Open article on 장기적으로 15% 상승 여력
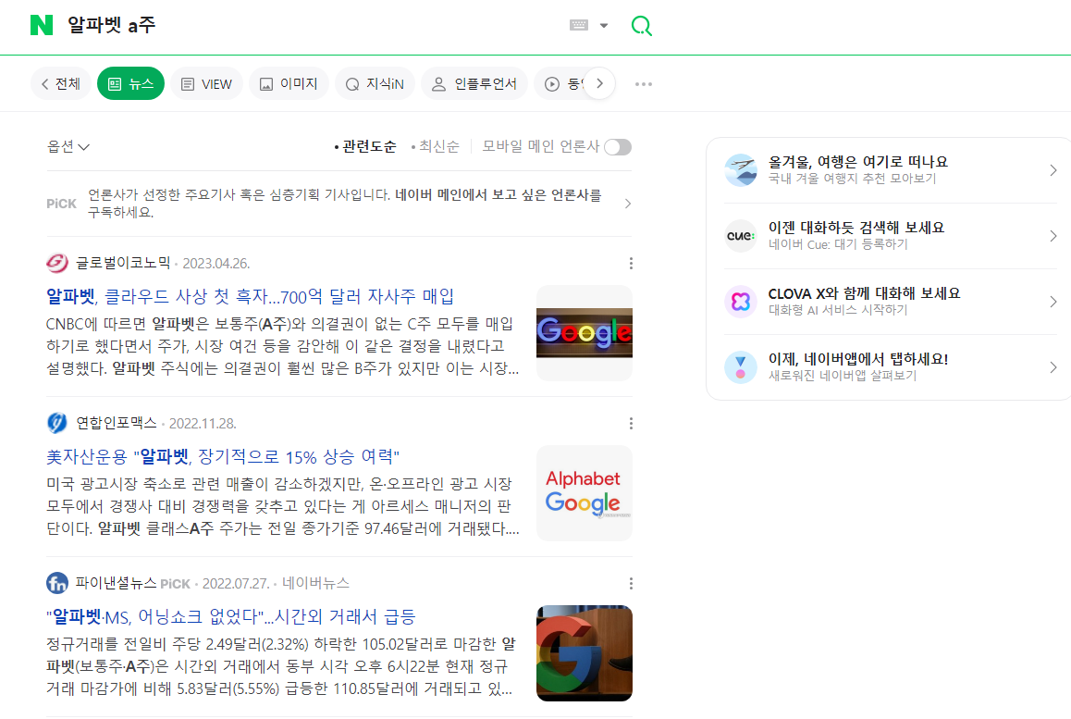The width and height of the screenshot is (1071, 719). 223,456
